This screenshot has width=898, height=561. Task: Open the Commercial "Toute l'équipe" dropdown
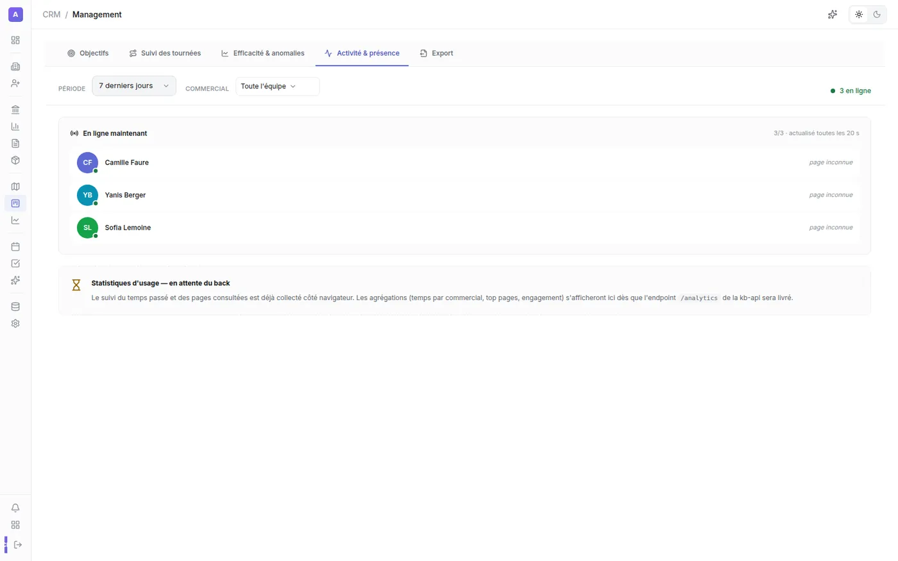[x=277, y=87]
